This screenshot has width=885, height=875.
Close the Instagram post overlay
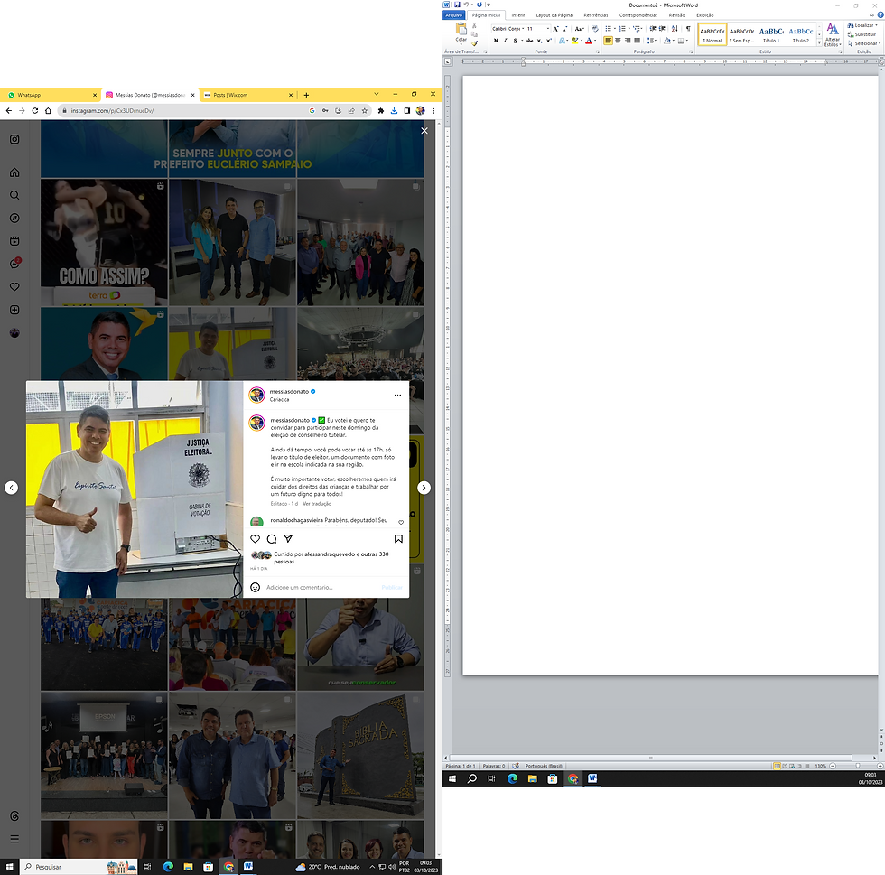click(424, 130)
